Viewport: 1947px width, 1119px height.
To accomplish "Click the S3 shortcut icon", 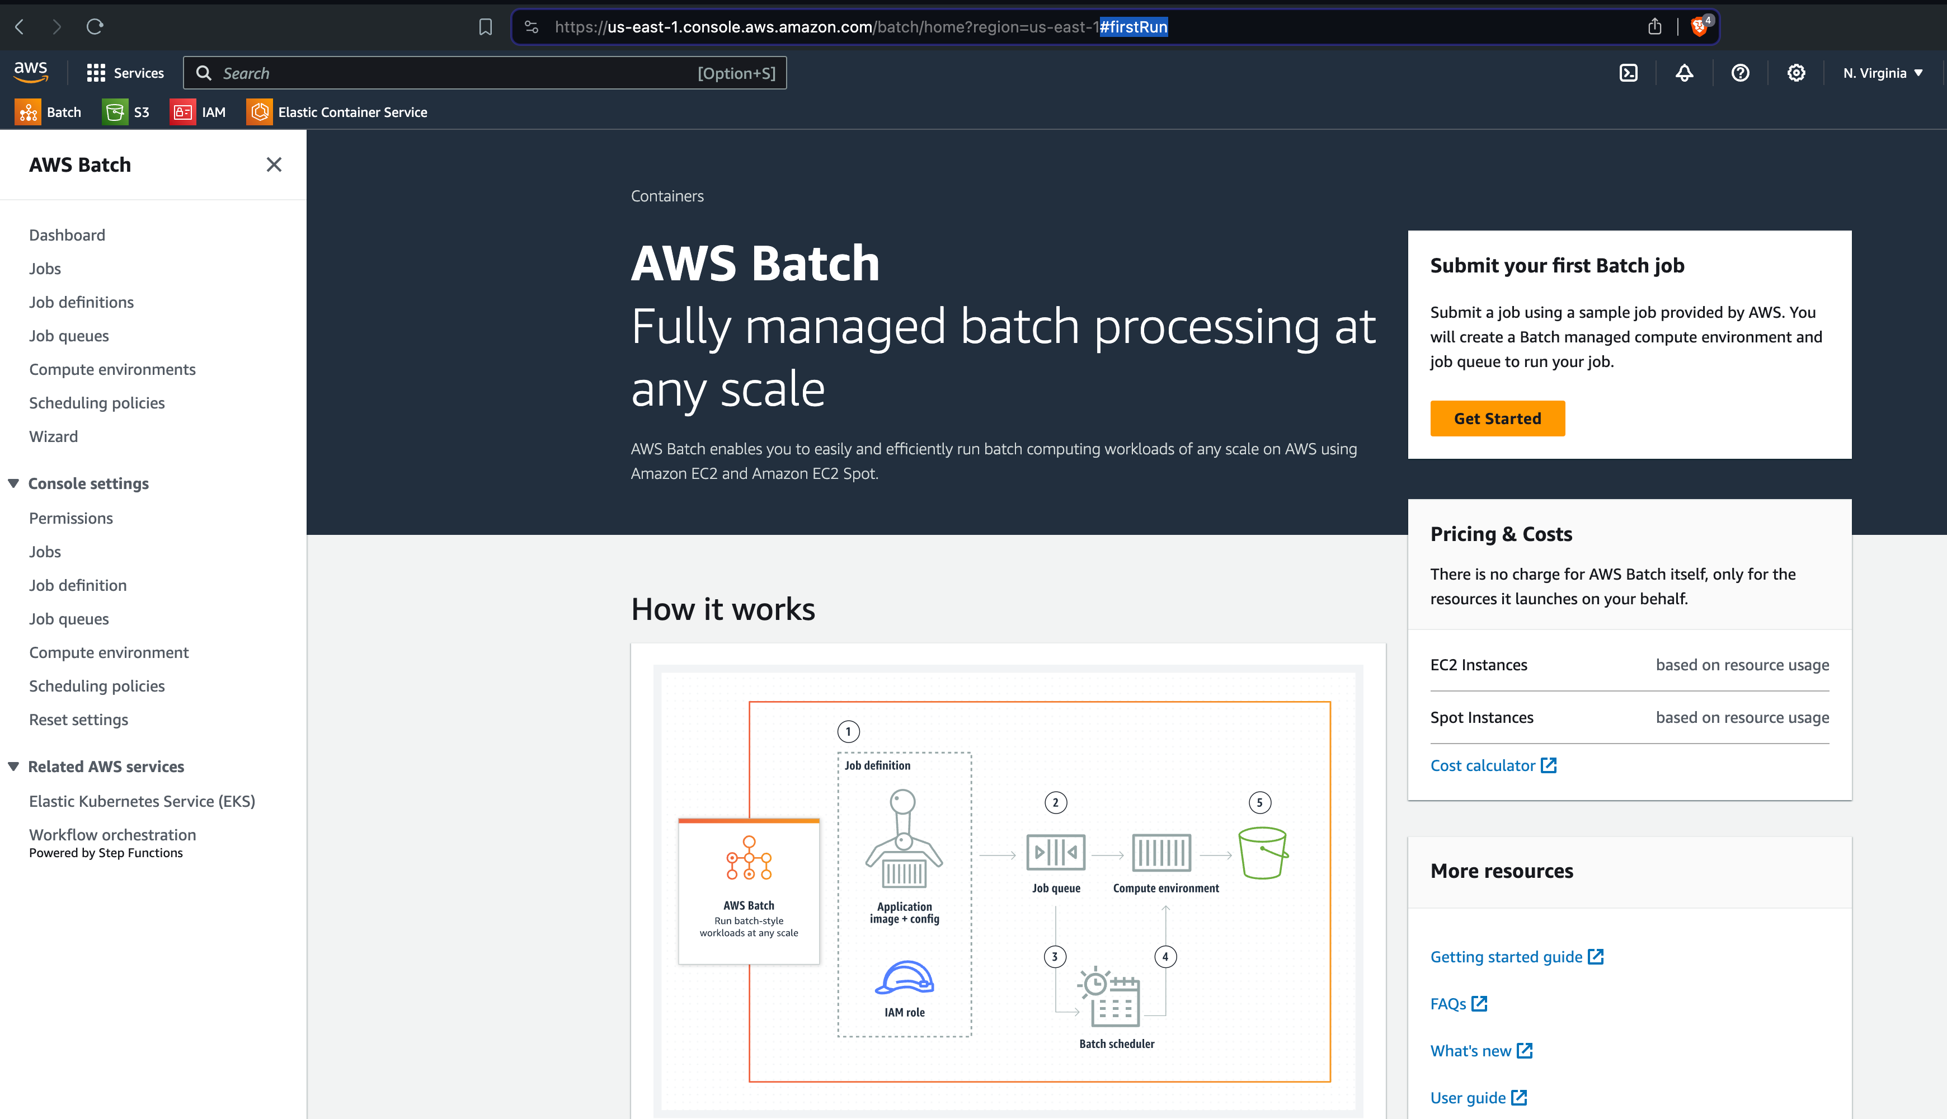I will pos(115,112).
